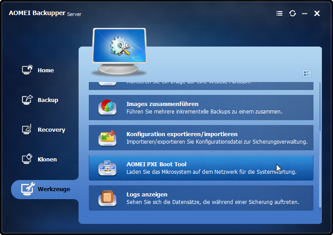Open the menu list icon in title bar
This screenshot has height=235, width=333.
pos(279,13)
